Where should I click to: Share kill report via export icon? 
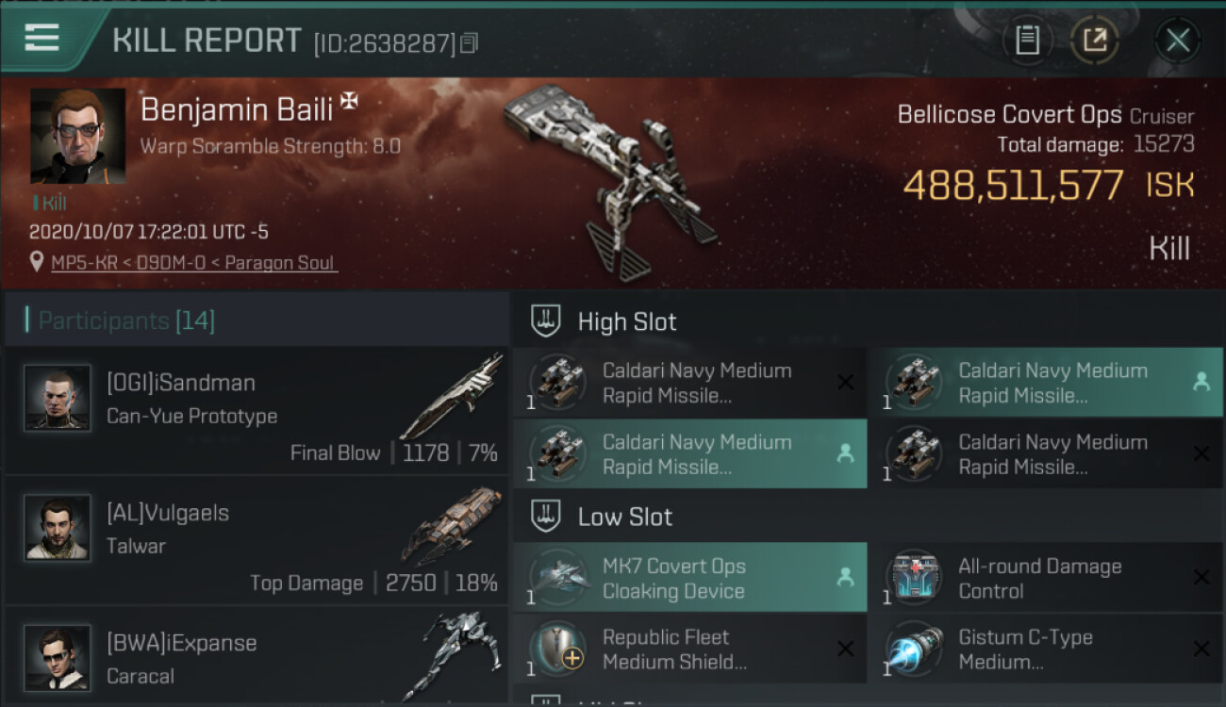pos(1095,41)
